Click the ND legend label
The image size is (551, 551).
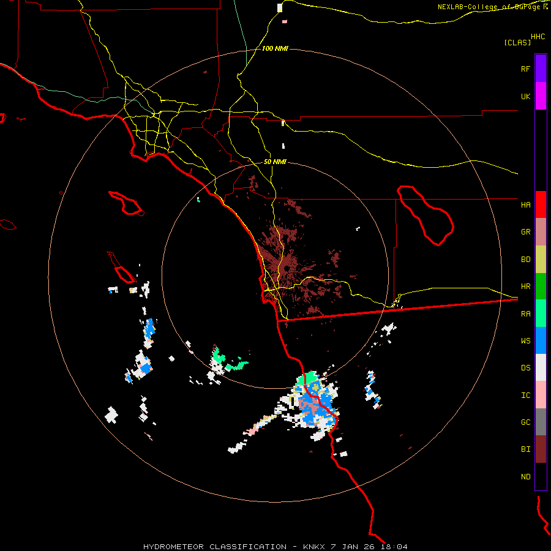pos(525,477)
